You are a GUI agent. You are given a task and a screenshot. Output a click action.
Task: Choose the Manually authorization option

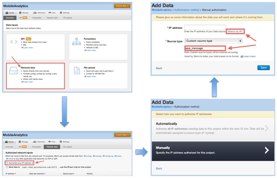pyautogui.click(x=213, y=151)
